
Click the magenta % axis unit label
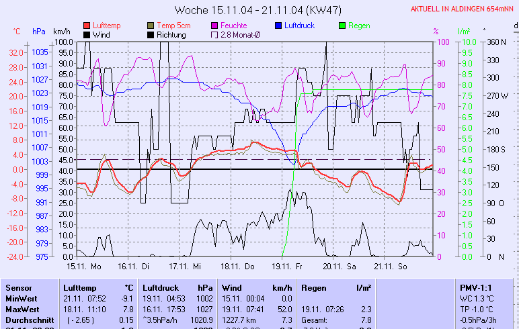tap(436, 31)
